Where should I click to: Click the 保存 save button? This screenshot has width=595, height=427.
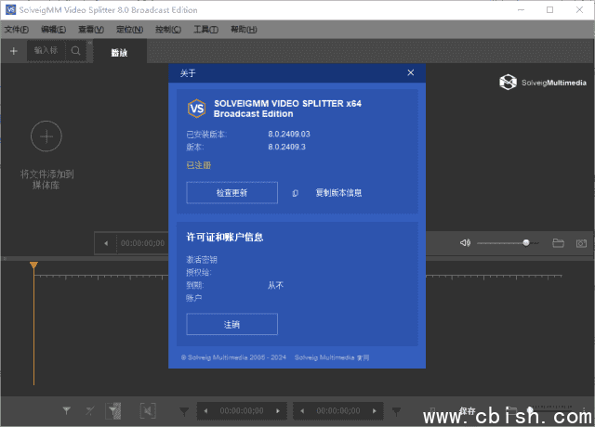pyautogui.click(x=467, y=410)
